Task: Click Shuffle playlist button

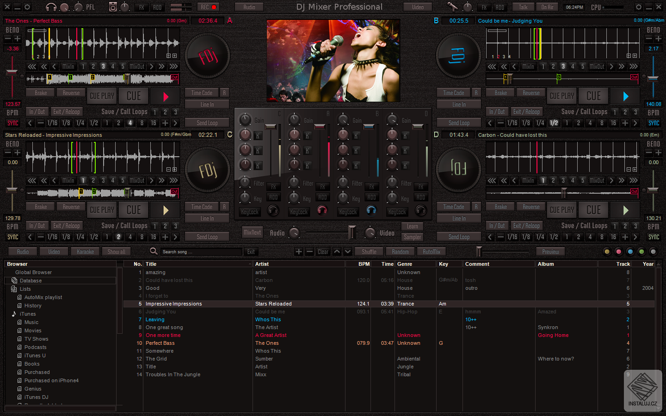Action: (x=369, y=251)
